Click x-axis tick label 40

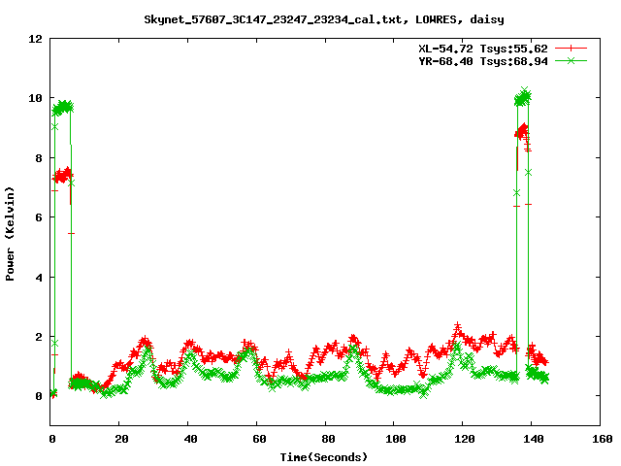(190, 439)
